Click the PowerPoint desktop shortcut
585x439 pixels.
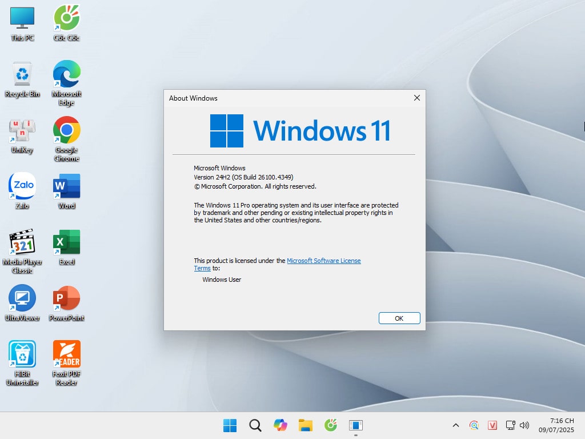(x=66, y=304)
